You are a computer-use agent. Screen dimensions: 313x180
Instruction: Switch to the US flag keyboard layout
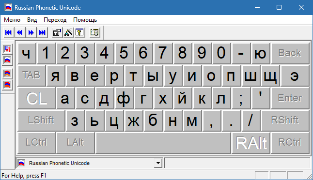(7, 49)
